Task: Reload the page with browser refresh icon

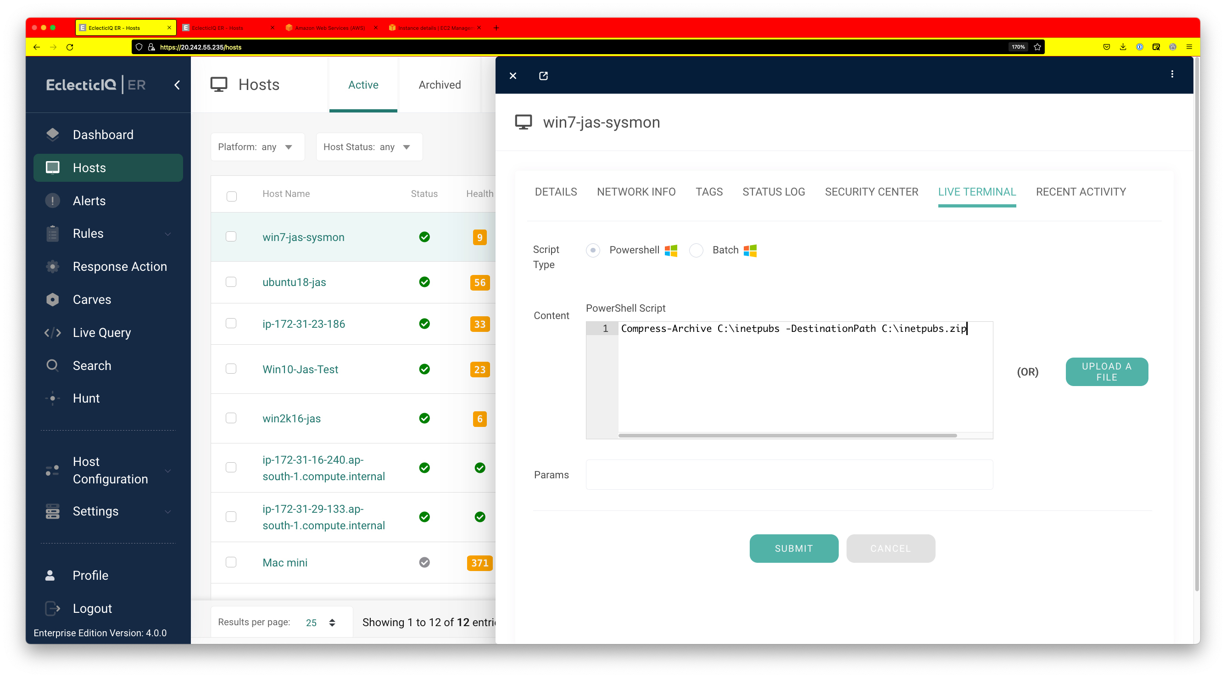Action: pos(70,47)
